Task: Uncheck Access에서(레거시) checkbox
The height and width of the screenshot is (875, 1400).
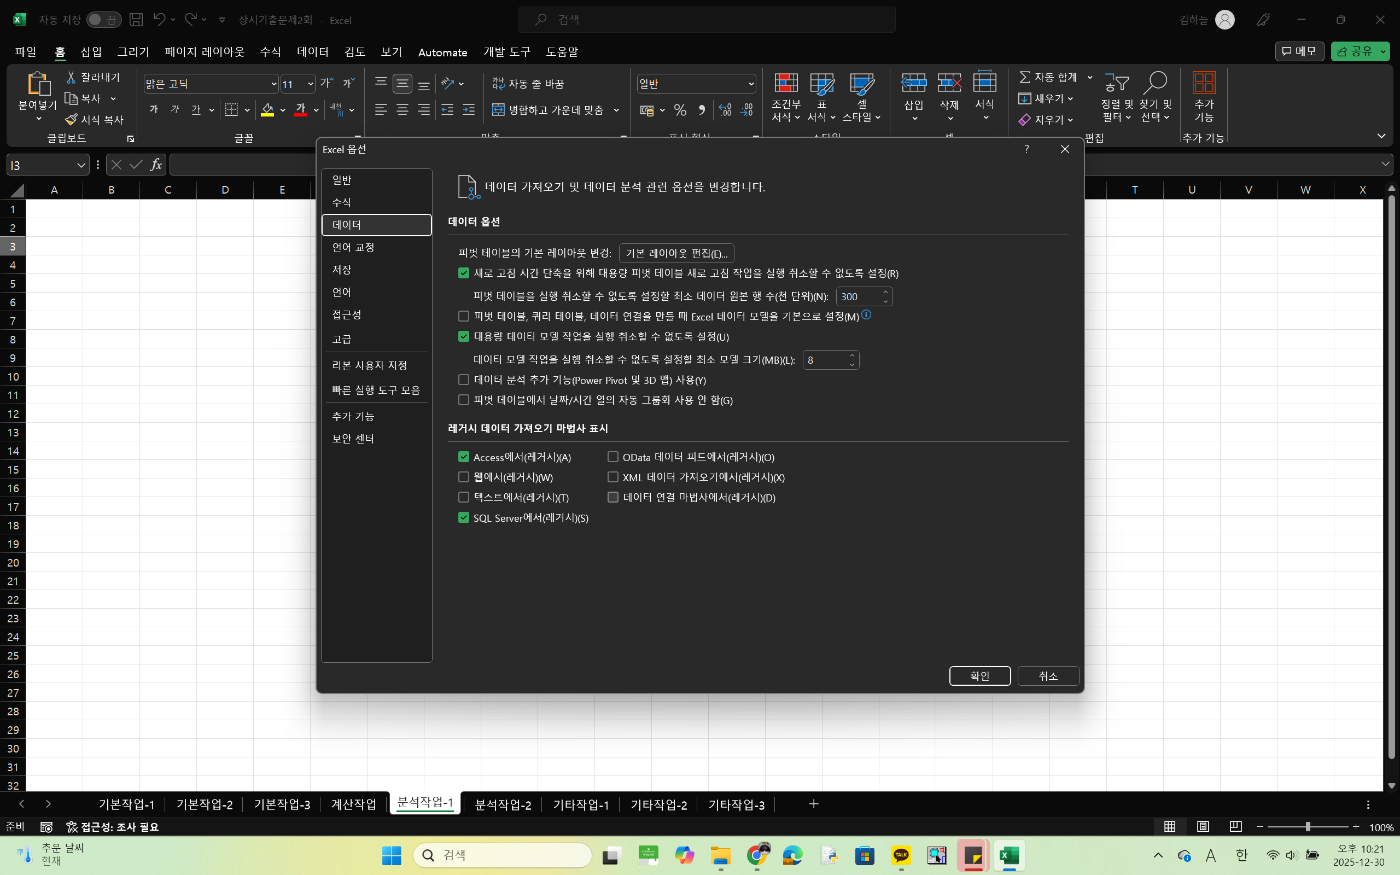Action: (463, 457)
